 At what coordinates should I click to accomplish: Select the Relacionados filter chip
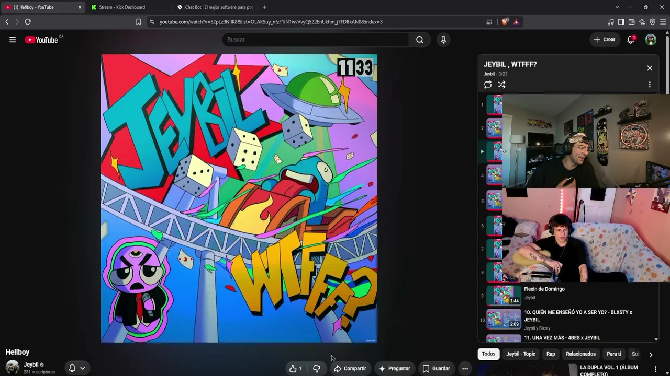(580, 354)
